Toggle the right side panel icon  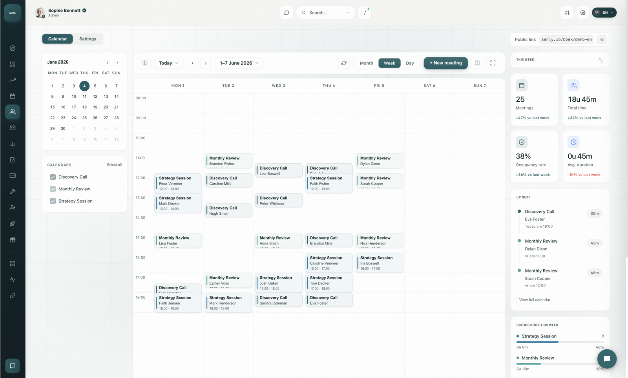[477, 63]
